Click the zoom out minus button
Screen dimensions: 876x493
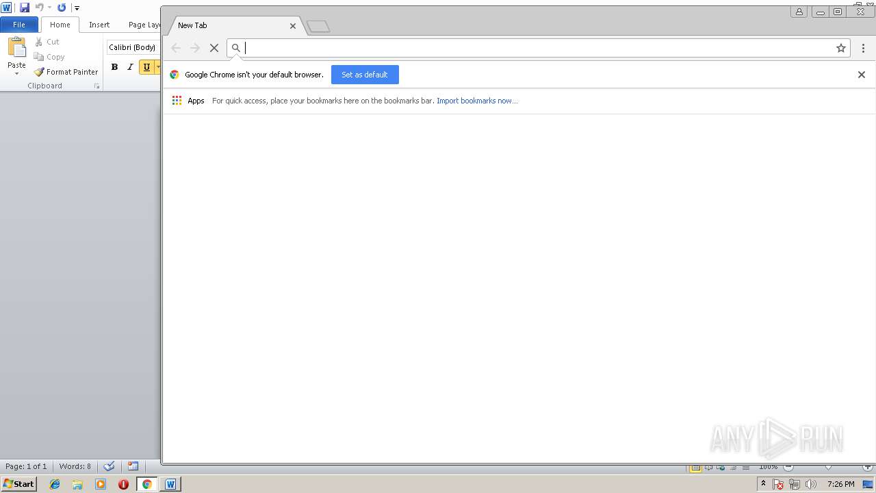pyautogui.click(x=788, y=467)
